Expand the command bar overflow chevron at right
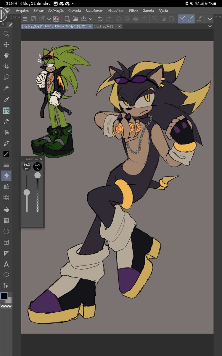 pos(210,19)
